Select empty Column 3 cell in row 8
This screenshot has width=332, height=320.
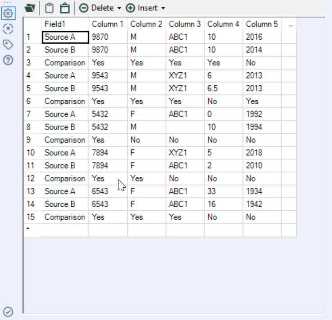[185, 127]
